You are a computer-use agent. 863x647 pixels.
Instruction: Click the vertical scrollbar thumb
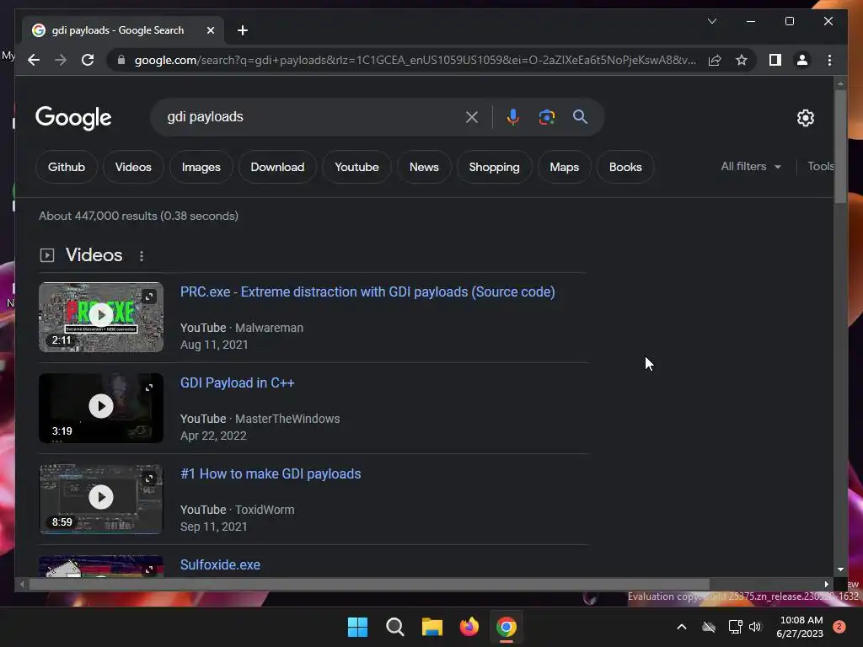coord(840,147)
